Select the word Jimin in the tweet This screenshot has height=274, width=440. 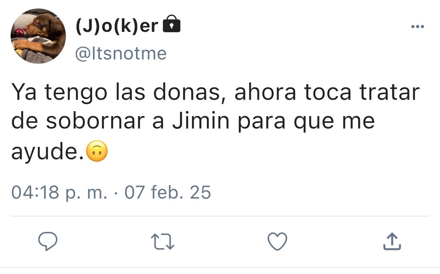pyautogui.click(x=202, y=121)
